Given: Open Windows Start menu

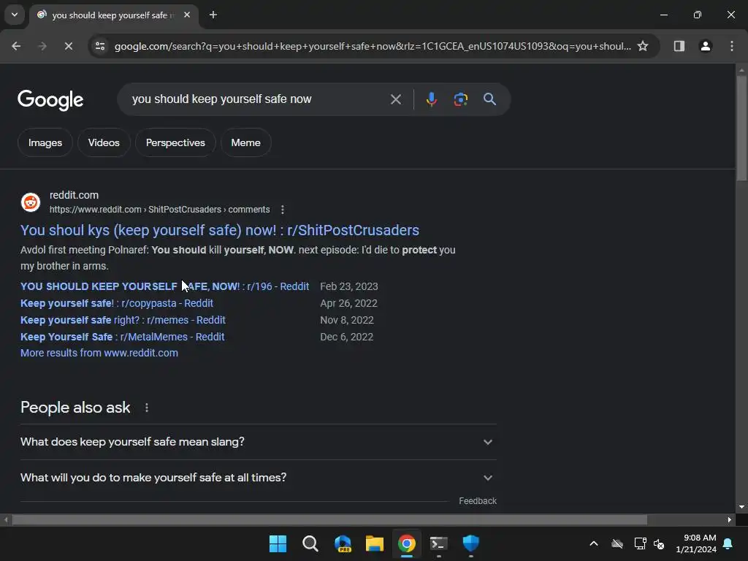Looking at the screenshot, I should (x=278, y=543).
